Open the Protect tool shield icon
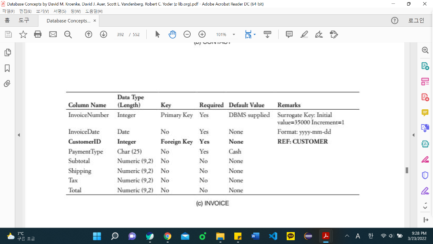 [425, 175]
